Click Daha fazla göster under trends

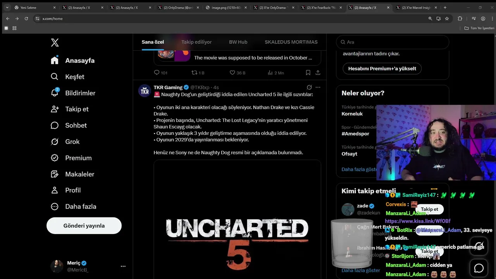(359, 169)
